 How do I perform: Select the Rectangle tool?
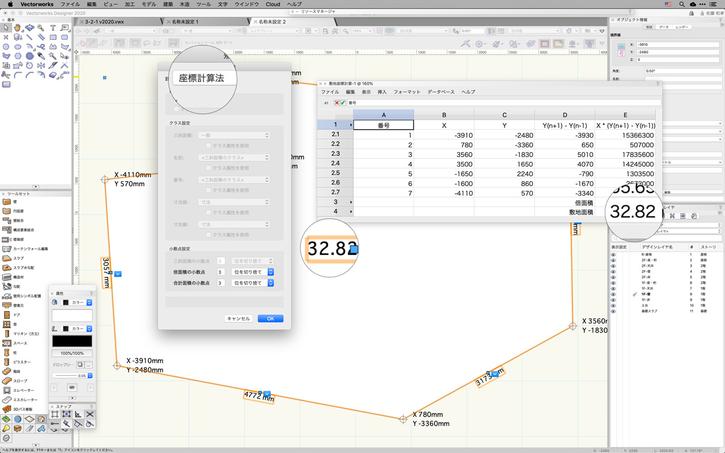(53, 37)
